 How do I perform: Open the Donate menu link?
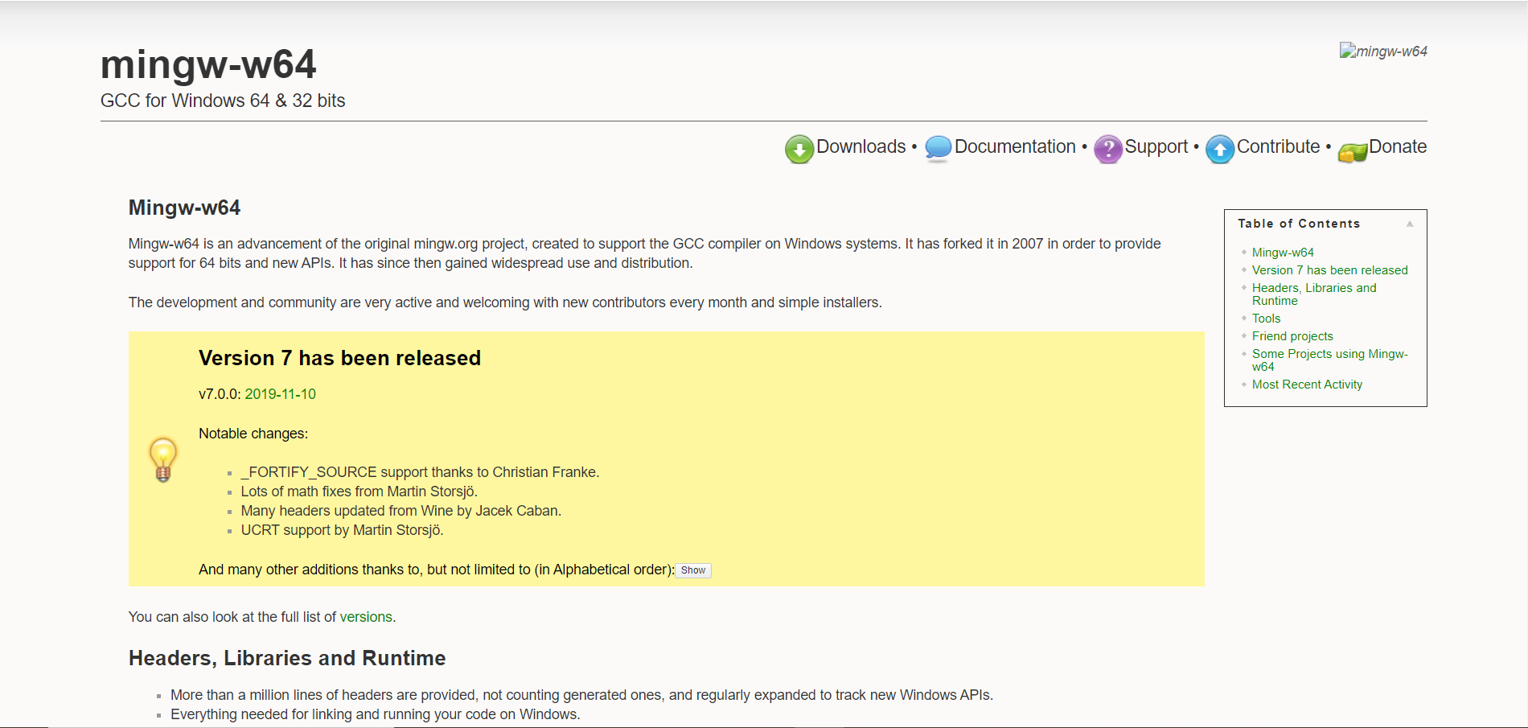coord(1398,146)
